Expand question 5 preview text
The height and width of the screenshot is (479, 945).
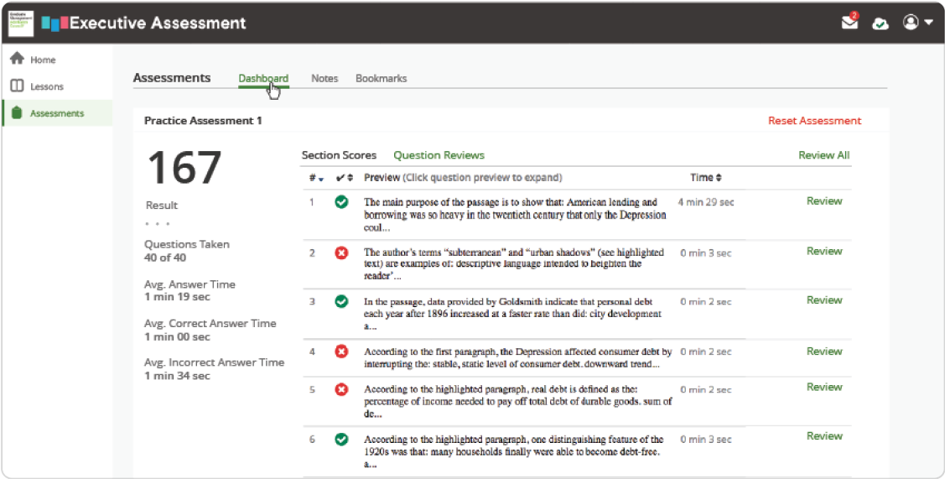coord(517,401)
